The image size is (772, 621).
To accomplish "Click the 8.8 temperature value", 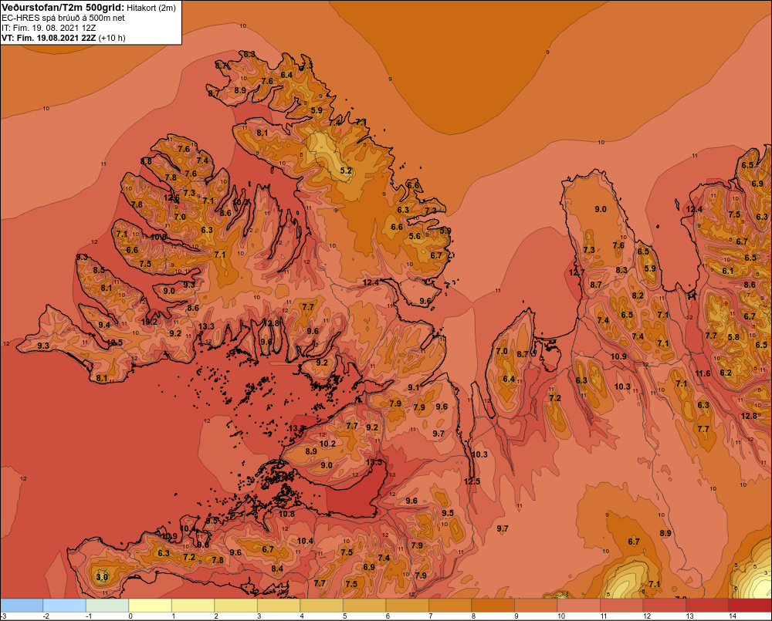I will click(x=146, y=161).
